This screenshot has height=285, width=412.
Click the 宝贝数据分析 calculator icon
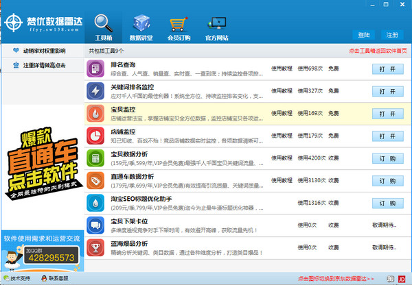(95, 158)
